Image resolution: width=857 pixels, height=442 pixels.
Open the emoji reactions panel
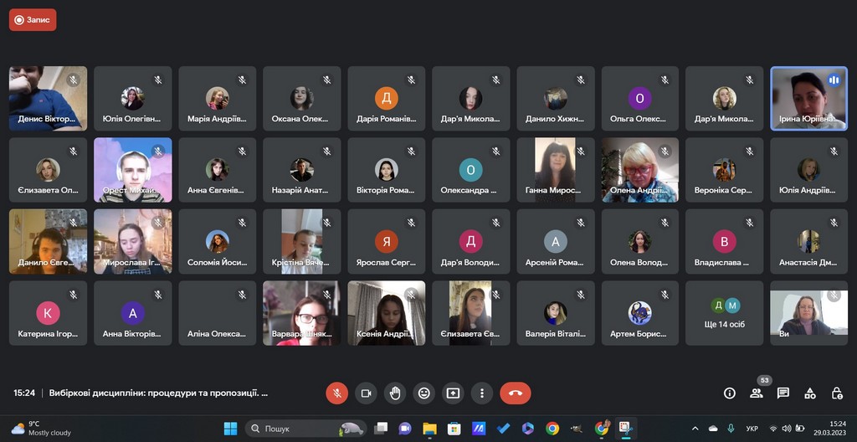coord(424,393)
